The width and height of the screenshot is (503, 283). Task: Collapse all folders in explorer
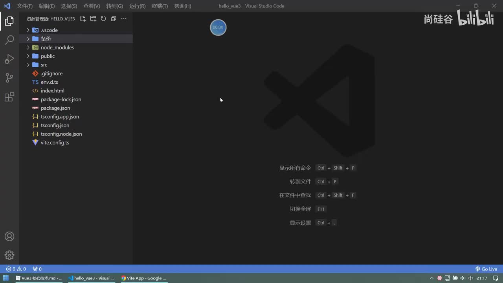point(114,18)
